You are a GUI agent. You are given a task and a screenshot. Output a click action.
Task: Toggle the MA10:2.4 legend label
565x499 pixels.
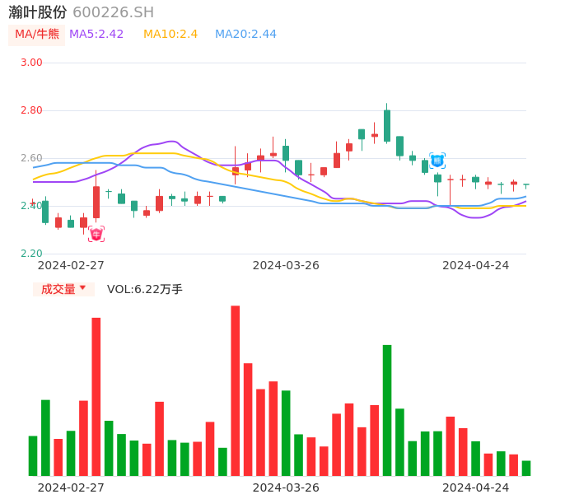pos(170,34)
